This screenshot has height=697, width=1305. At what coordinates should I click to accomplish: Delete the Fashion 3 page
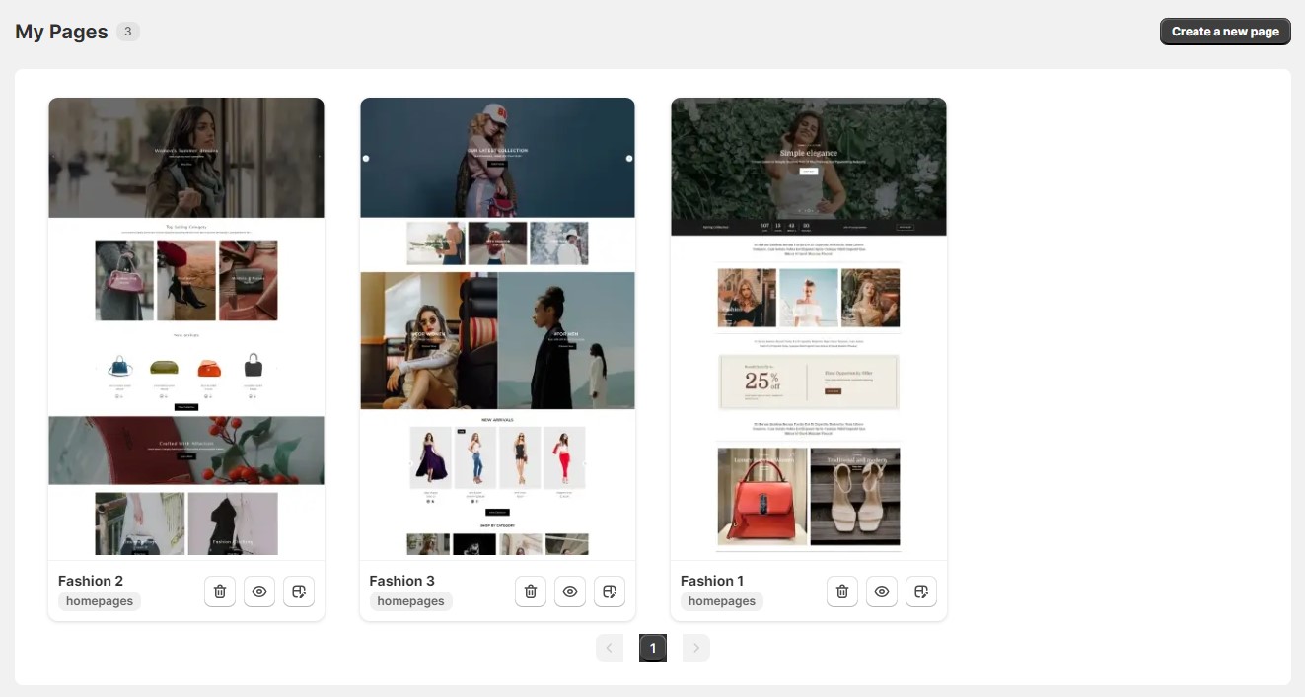coord(531,592)
